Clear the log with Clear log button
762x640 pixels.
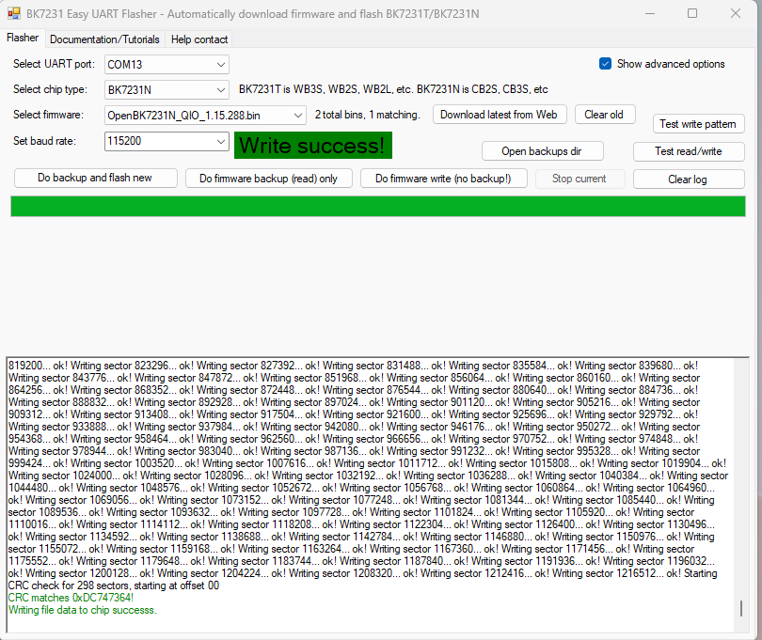(x=688, y=180)
